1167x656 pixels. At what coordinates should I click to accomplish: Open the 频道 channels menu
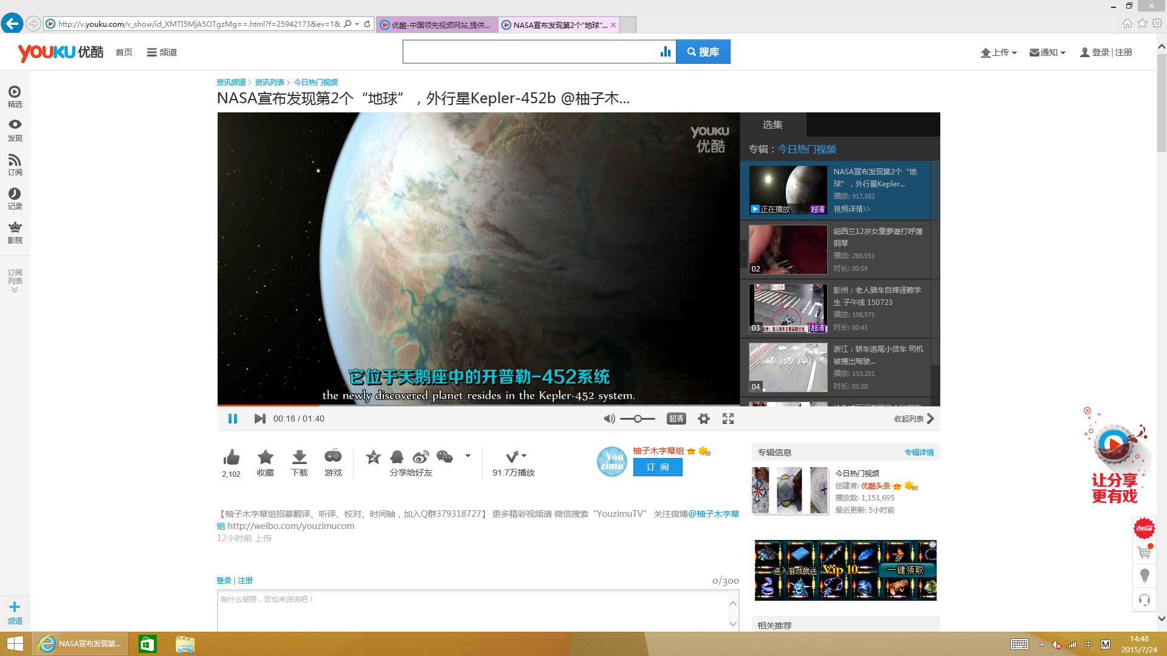pos(162,52)
